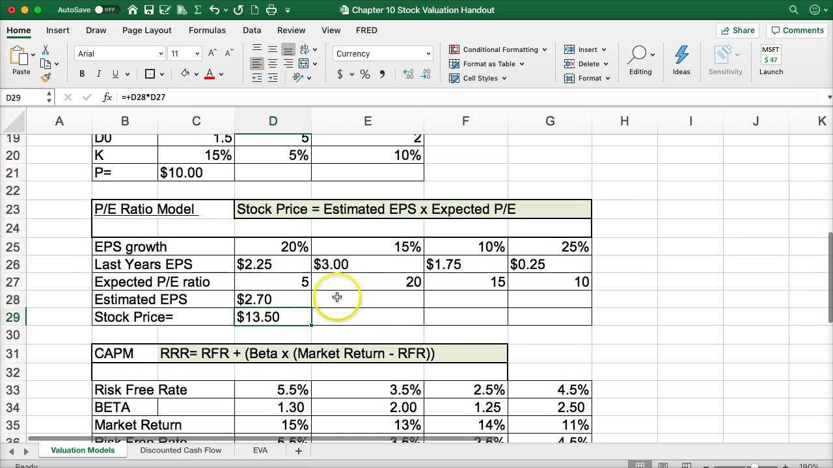Open the Number Format dropdown showing Currency
The height and width of the screenshot is (468, 833).
coord(382,53)
